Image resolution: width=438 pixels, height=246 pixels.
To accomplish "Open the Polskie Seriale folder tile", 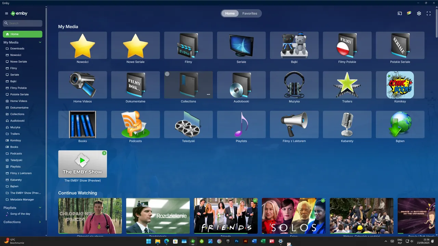I will point(400,45).
